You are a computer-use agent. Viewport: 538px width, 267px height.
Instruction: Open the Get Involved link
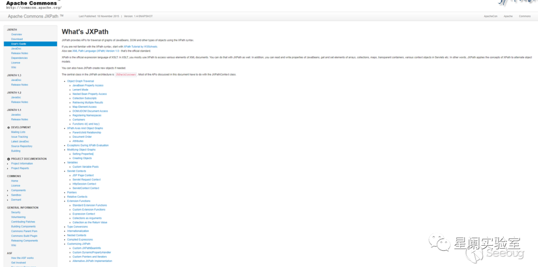(18, 263)
